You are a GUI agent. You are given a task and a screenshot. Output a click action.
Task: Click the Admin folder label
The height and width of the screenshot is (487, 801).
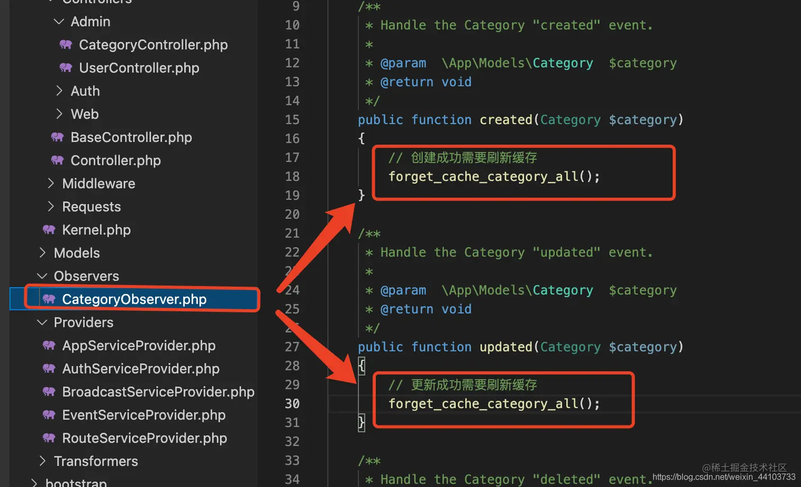[x=91, y=22]
